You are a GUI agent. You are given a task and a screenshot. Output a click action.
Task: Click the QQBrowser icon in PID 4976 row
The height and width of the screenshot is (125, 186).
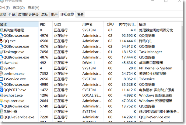click(x=2, y=36)
